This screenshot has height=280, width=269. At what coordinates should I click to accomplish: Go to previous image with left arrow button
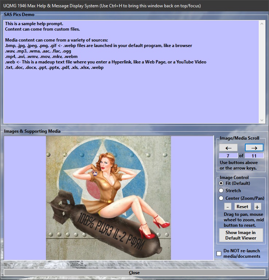click(228, 148)
